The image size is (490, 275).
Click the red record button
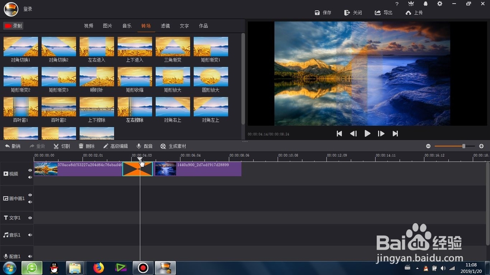13,26
